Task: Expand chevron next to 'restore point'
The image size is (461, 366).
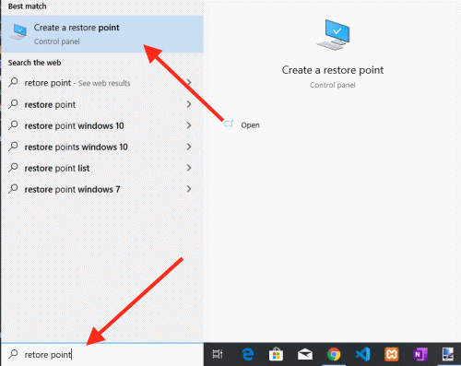Action: [189, 104]
